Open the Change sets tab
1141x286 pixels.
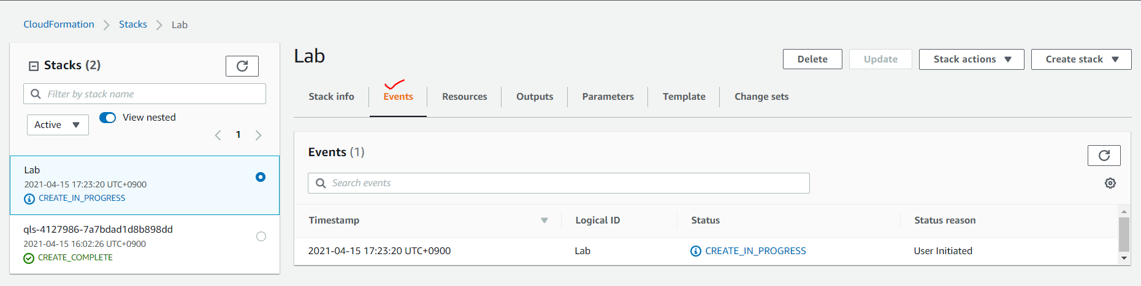761,97
